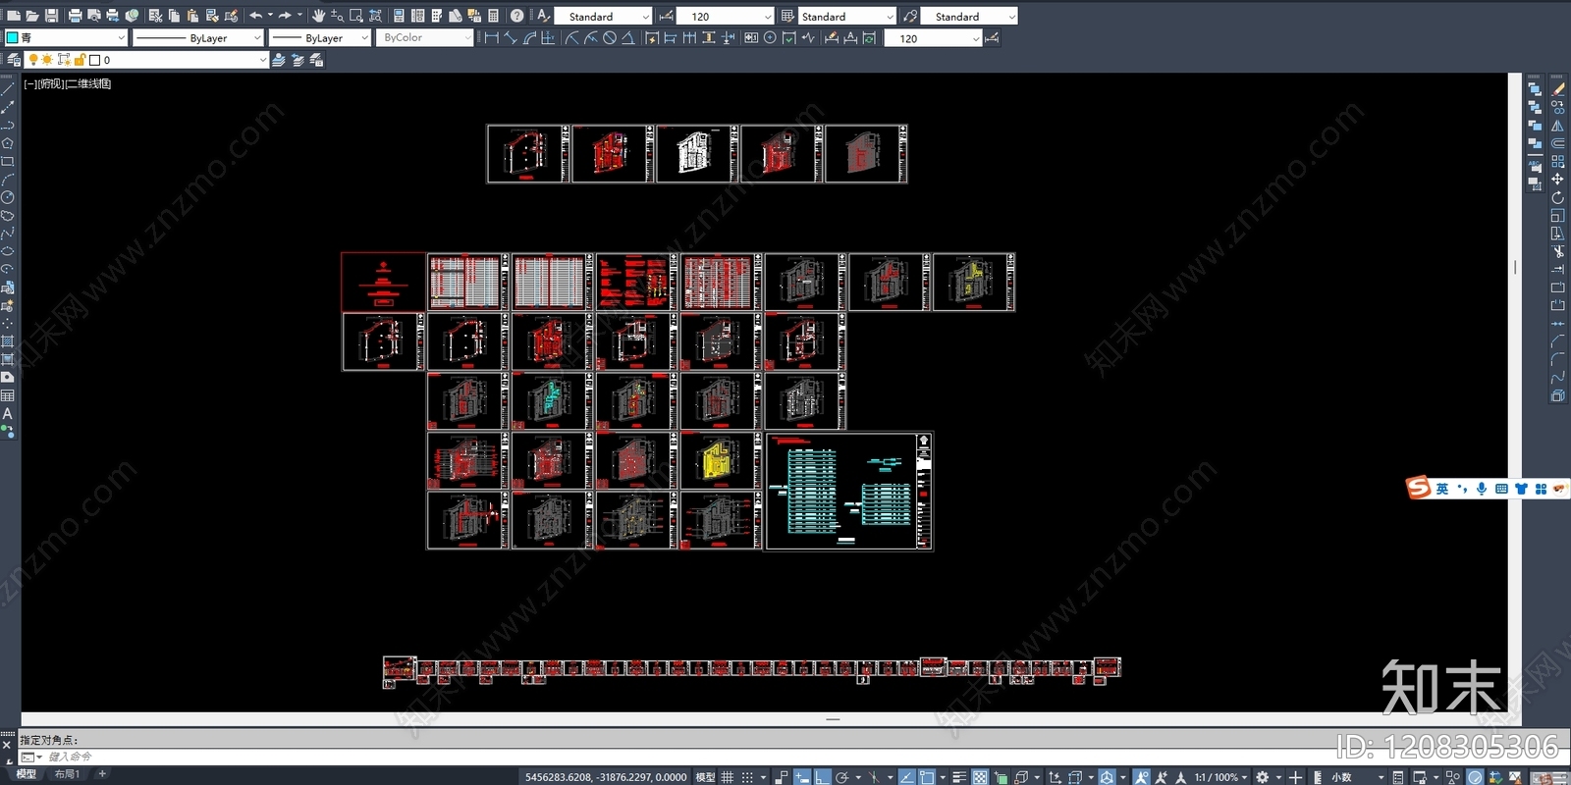Viewport: 1571px width, 785px height.
Task: Select the Rotate tool in right toolbar
Action: pos(1557,197)
